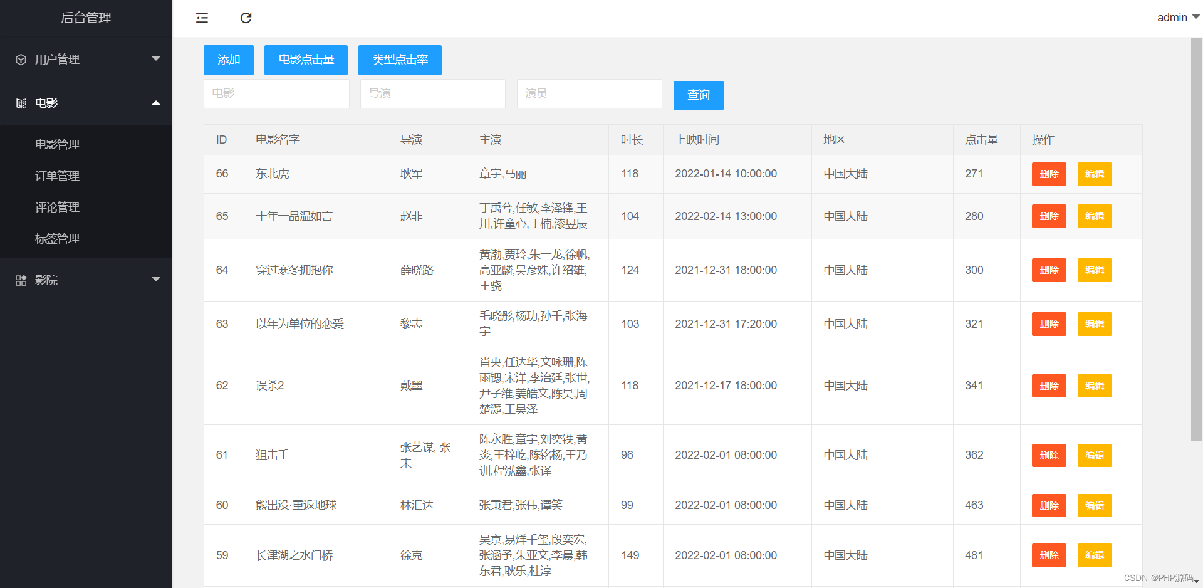Viewport: 1203px width, 588px height.
Task: Click the refresh icon in top bar
Action: pos(246,18)
